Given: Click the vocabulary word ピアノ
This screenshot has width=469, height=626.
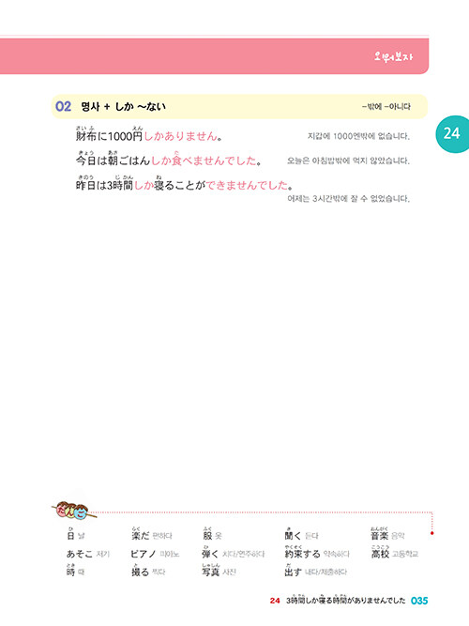Looking at the screenshot, I should click(x=143, y=554).
